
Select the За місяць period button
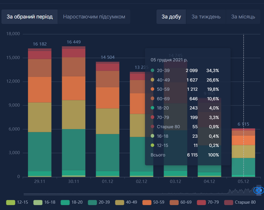[x=243, y=17]
